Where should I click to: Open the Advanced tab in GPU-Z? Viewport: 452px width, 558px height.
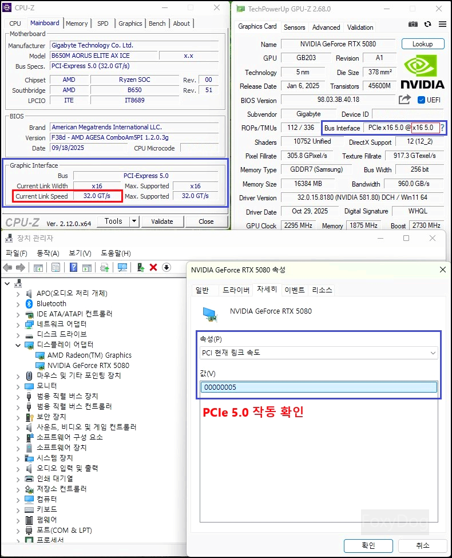326,27
